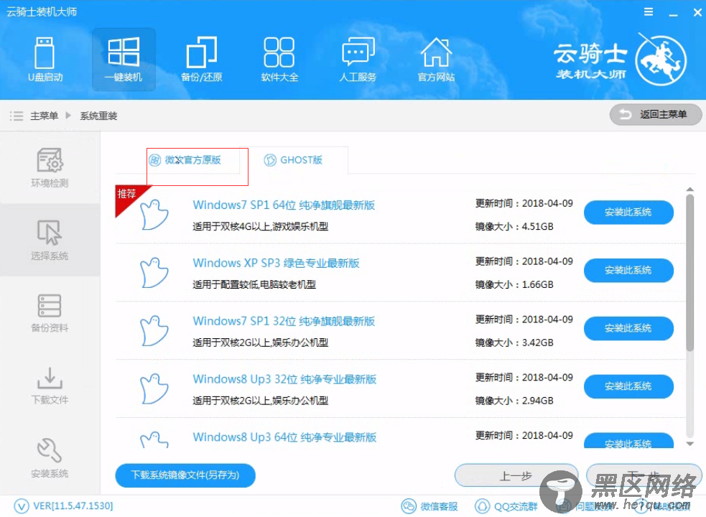706x517 pixels.
Task: Install Windows7 SP1 64位 with 安装此系统
Action: pos(628,212)
